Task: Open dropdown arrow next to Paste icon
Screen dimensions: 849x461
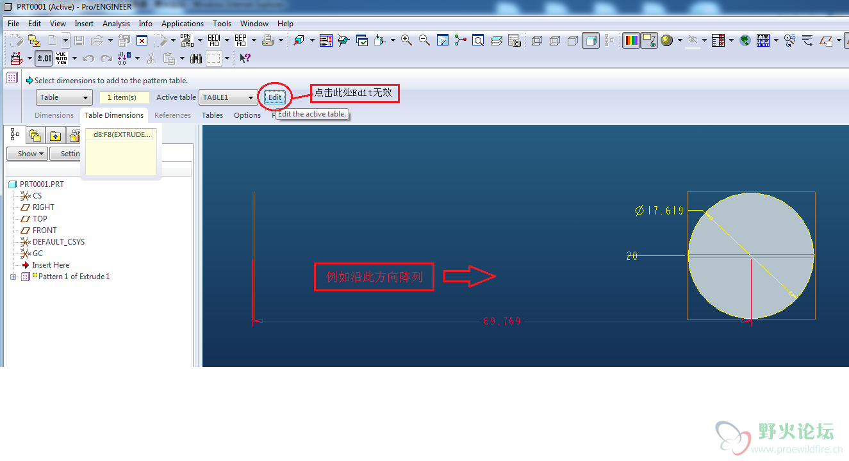Action: 182,58
